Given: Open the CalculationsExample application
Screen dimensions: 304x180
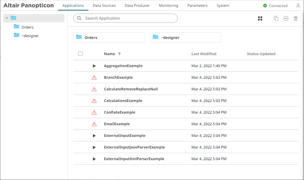Looking at the screenshot, I should [x=123, y=101].
